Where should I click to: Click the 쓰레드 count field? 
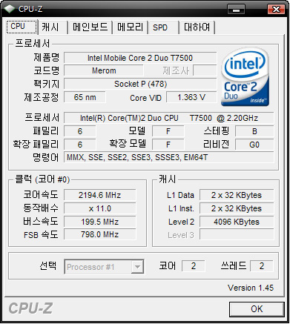(x=262, y=266)
